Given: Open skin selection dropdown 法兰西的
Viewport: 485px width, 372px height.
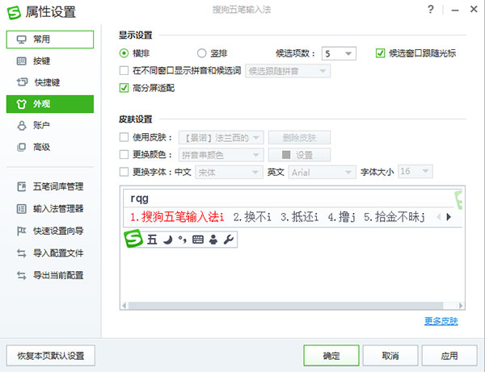Looking at the screenshot, I should (221, 138).
